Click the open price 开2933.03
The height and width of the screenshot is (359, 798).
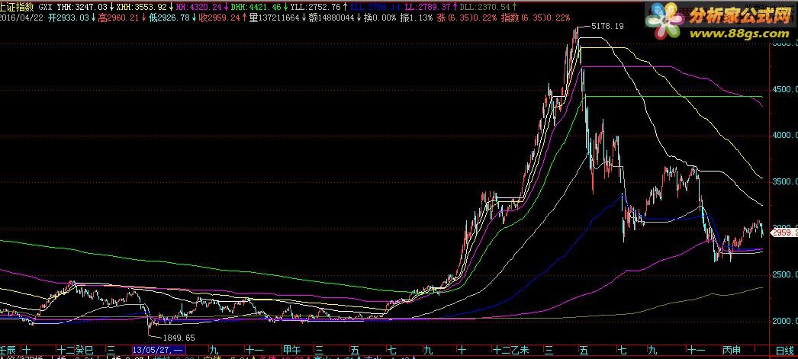pos(68,18)
